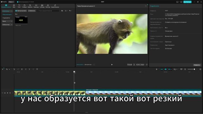Expand the Yours (Ваши) sidebar section
This screenshot has width=203, height=114.
[7, 21]
